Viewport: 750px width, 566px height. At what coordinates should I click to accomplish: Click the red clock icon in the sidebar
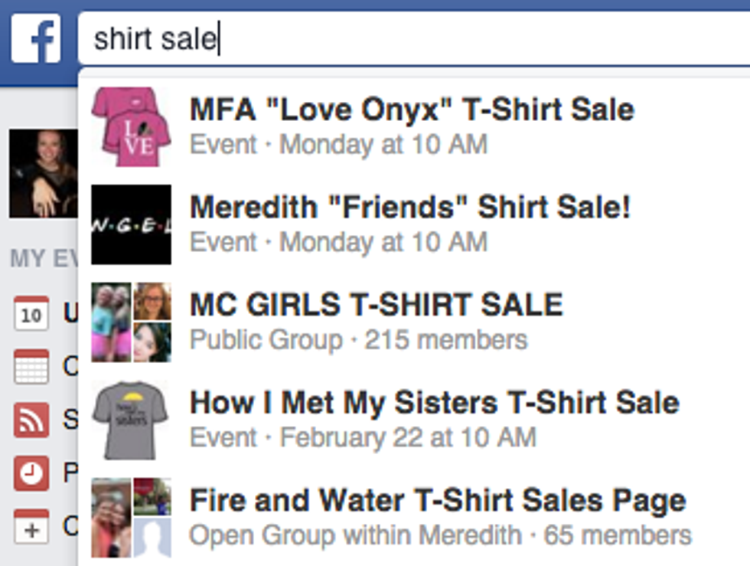tap(31, 473)
